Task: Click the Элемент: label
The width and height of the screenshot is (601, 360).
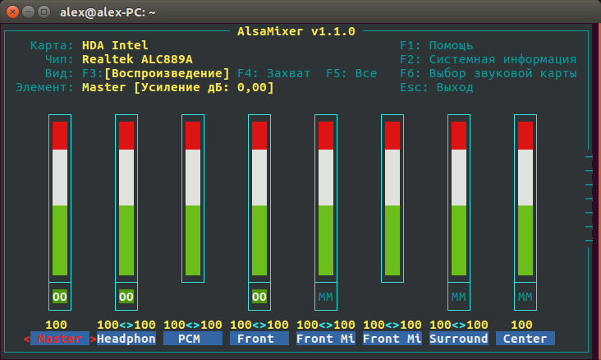Action: point(45,87)
